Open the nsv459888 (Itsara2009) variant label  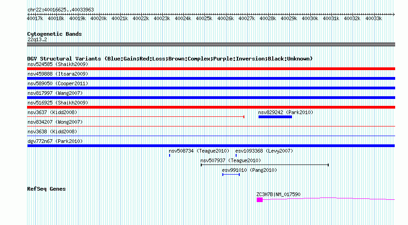[58, 74]
